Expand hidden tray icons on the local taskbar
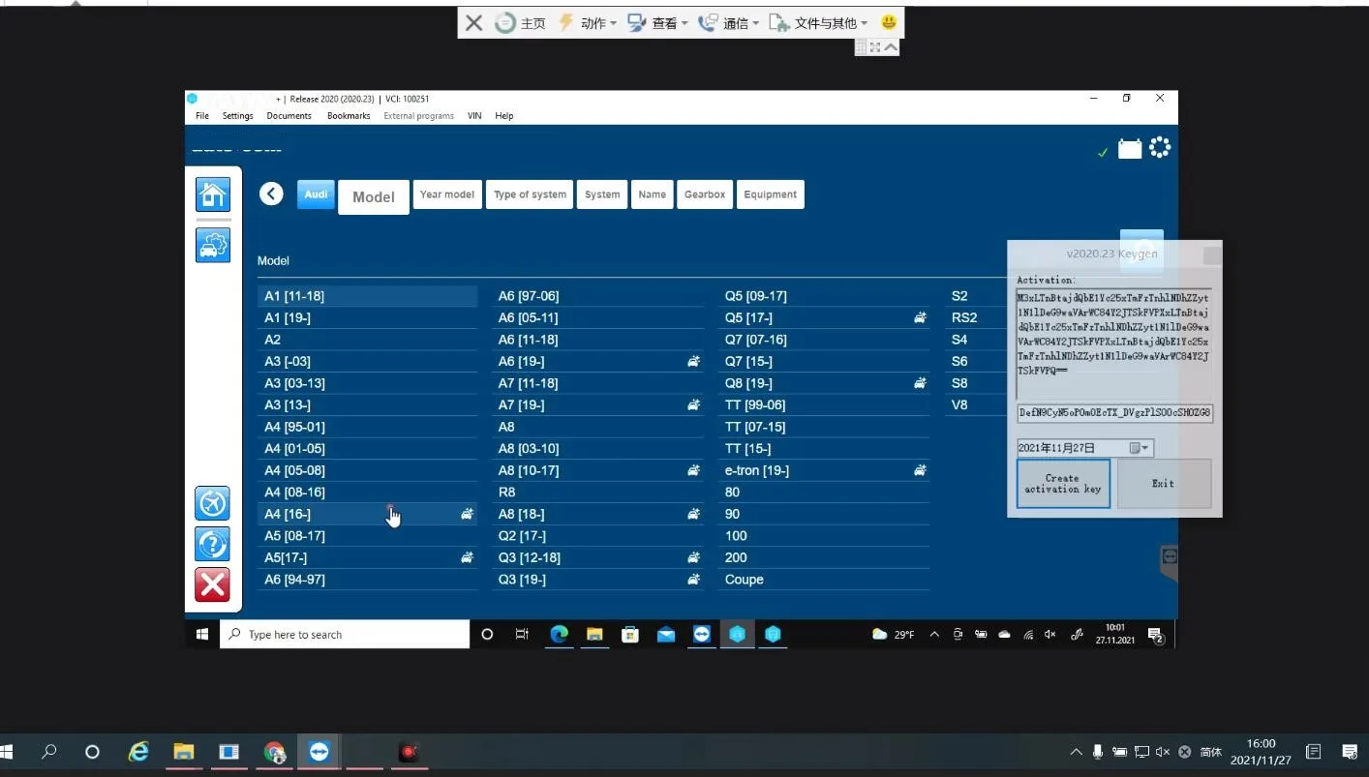1369x777 pixels. point(1076,752)
